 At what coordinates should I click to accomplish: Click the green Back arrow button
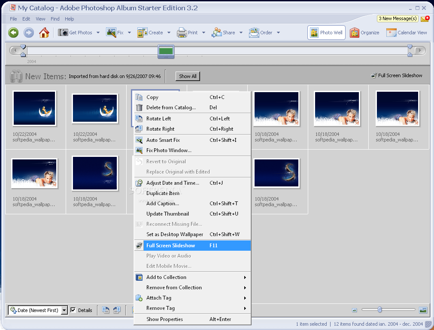pos(13,33)
